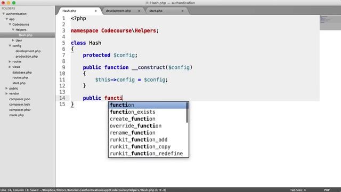Expand the vendor folder arrow

tap(6, 93)
